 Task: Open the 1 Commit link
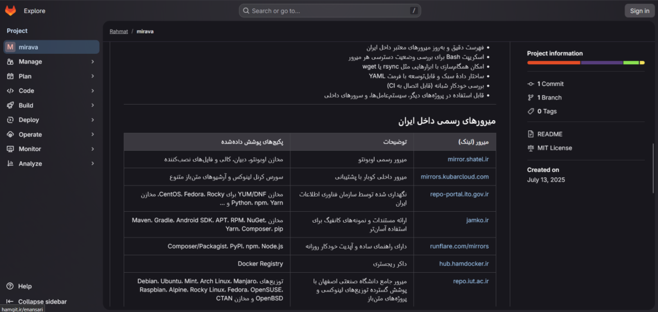click(x=550, y=84)
